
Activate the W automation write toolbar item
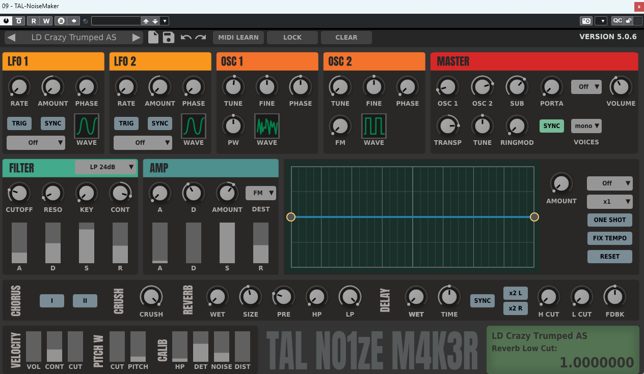coord(46,21)
